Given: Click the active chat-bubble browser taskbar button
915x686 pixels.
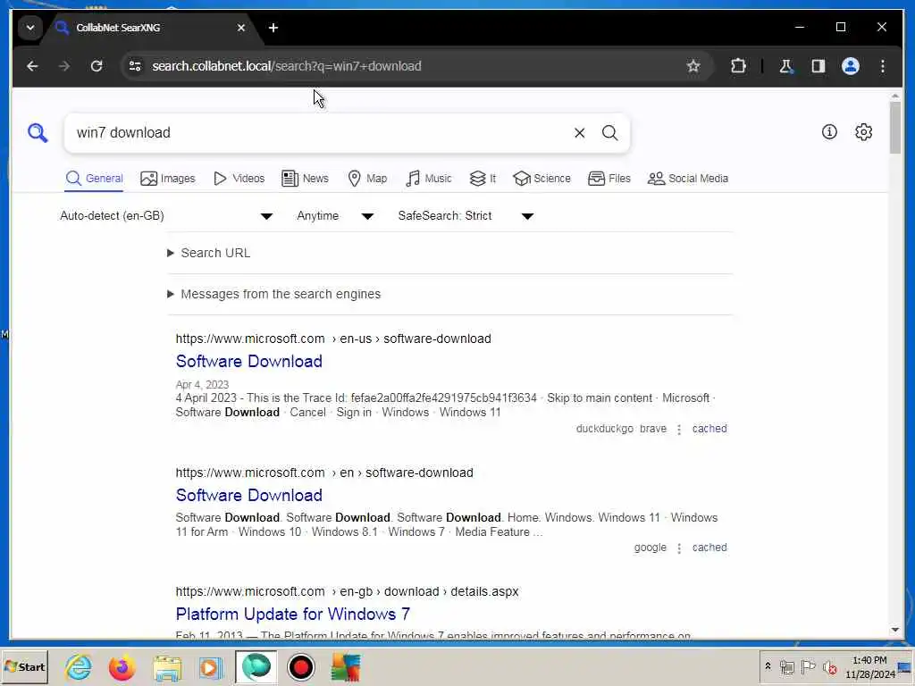Looking at the screenshot, I should [256, 666].
